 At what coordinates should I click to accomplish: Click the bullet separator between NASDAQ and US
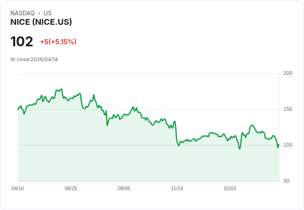39,13
